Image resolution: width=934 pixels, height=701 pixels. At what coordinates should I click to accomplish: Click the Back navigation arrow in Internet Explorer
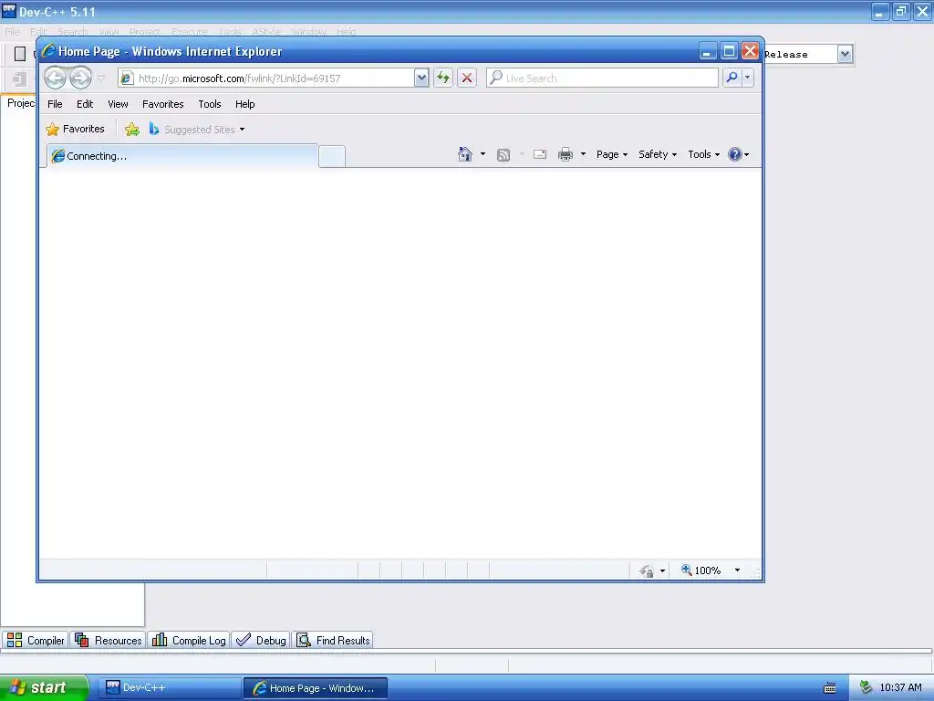point(56,78)
